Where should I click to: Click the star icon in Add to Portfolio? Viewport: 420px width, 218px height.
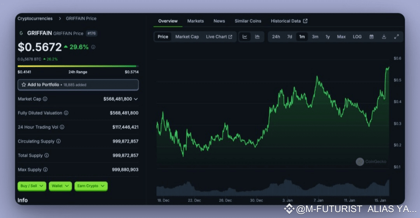(x=24, y=85)
